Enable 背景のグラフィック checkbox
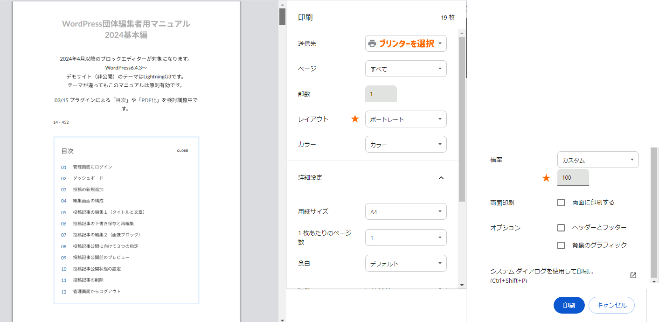659x322 pixels. click(561, 245)
